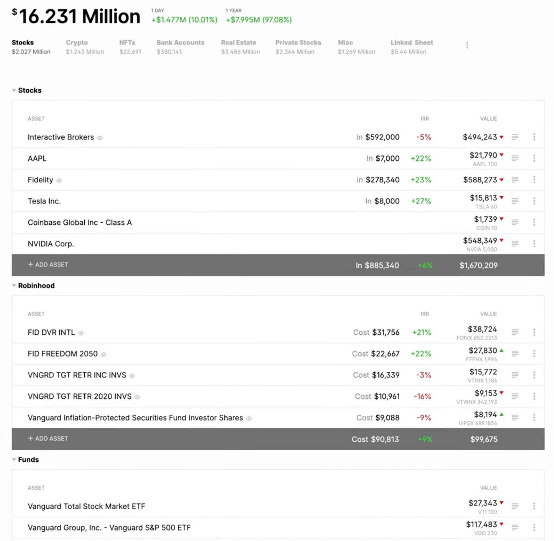Screen dimensions: 554x541
Task: Open notes icon for VNGRD TGT RETR INC INVS
Action: click(515, 375)
